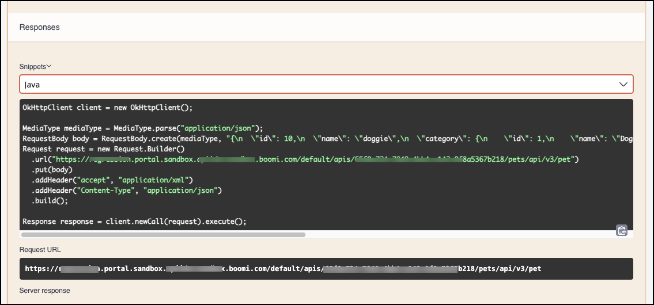Click the Request URL code box
This screenshot has height=305, width=654.
coord(326,269)
